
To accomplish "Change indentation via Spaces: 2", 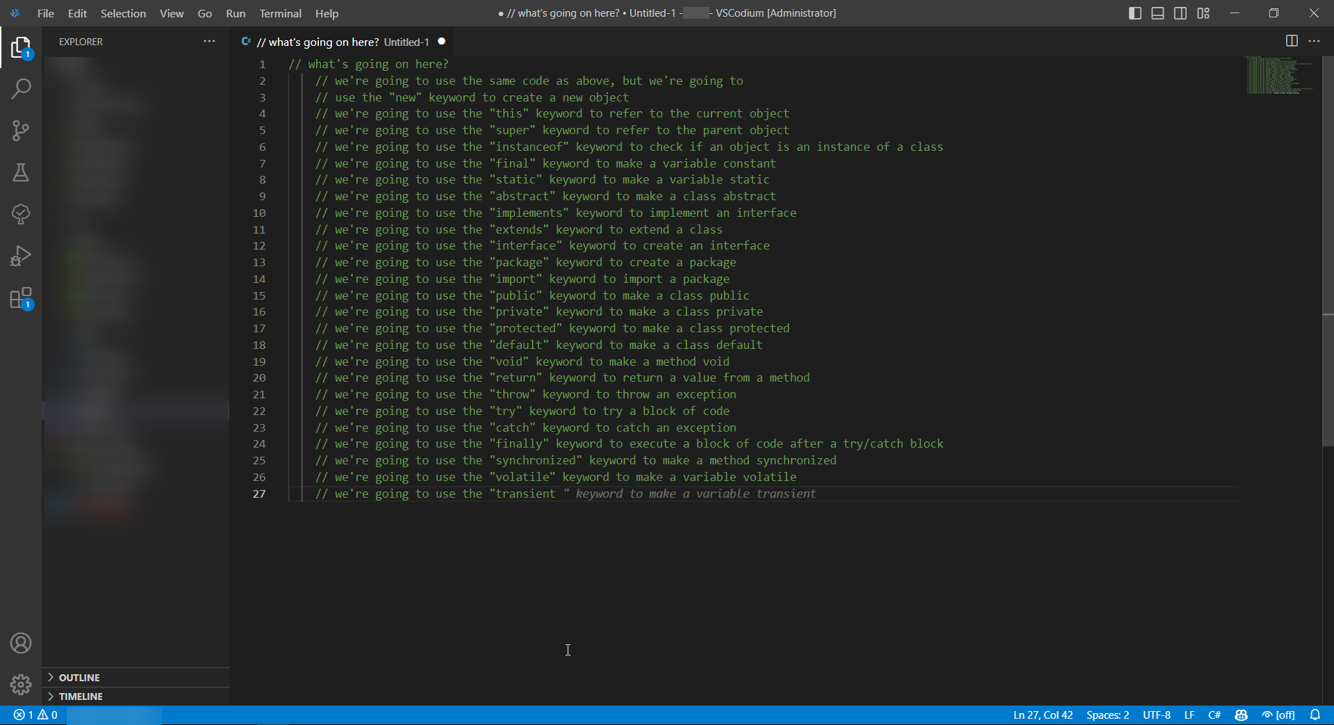I will pyautogui.click(x=1107, y=715).
